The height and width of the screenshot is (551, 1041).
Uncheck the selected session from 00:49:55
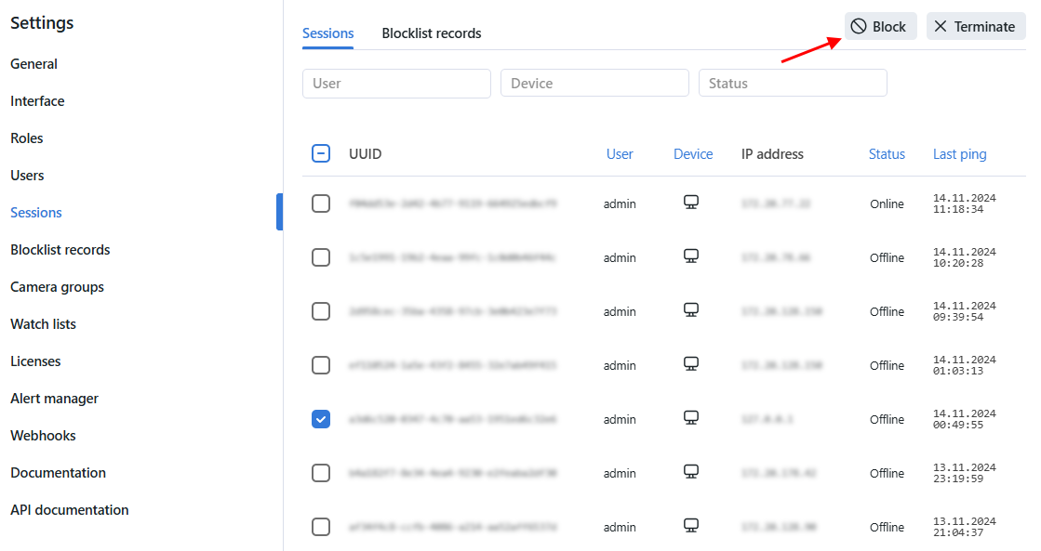point(321,419)
